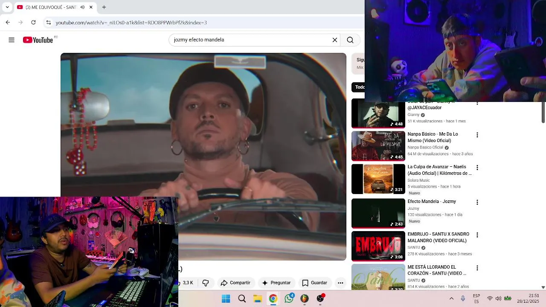Open options for Efecto Mandela video
The image size is (546, 307).
pyautogui.click(x=477, y=202)
